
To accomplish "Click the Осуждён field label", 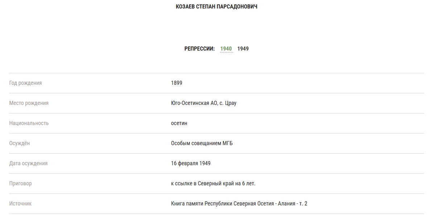I will [x=20, y=143].
